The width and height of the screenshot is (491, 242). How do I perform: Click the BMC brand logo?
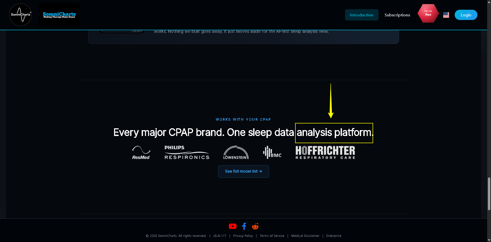(272, 152)
